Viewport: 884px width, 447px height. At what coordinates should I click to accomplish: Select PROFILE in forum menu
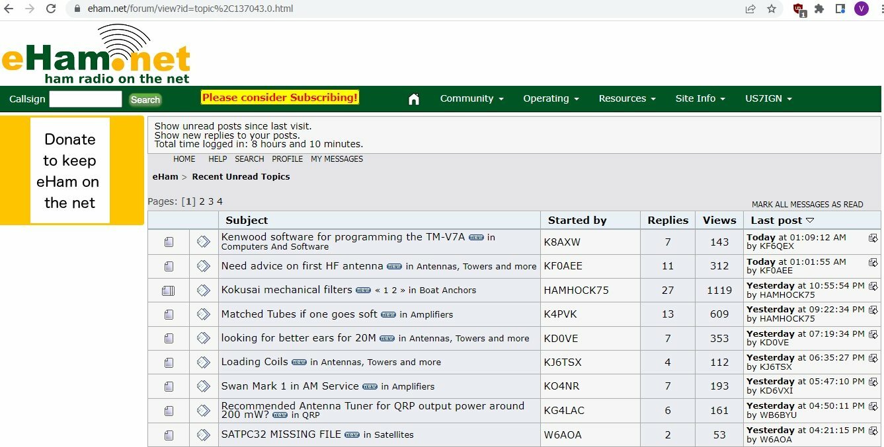coord(287,159)
